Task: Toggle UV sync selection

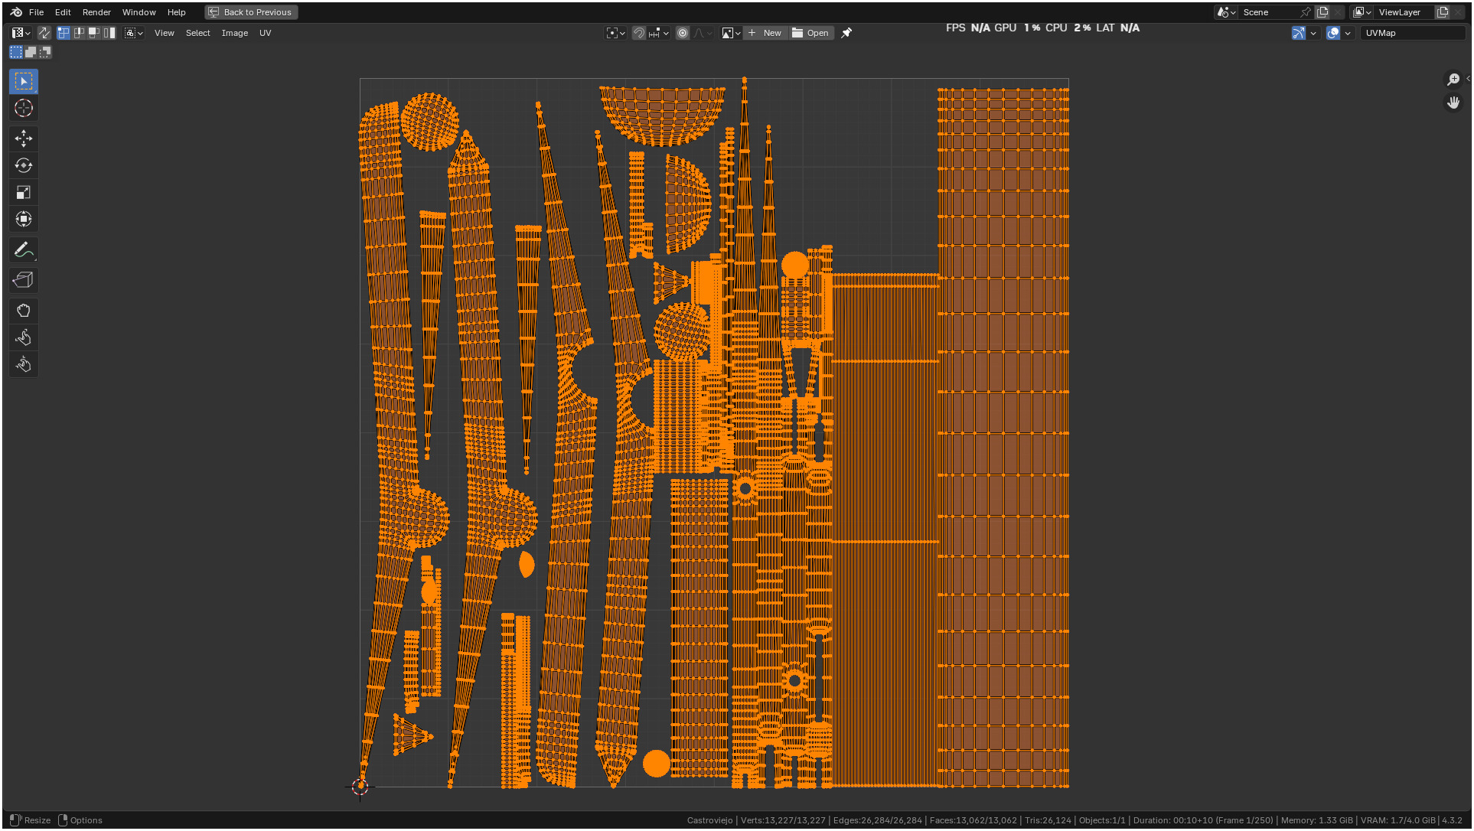Action: (44, 33)
